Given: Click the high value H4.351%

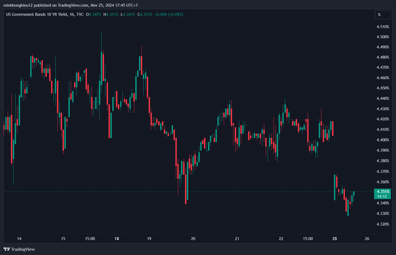Looking at the screenshot, I should click(x=111, y=14).
